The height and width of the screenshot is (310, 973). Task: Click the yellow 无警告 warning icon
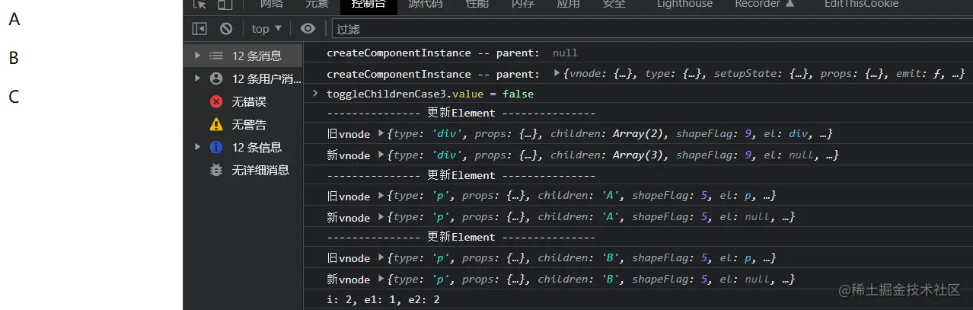click(216, 124)
